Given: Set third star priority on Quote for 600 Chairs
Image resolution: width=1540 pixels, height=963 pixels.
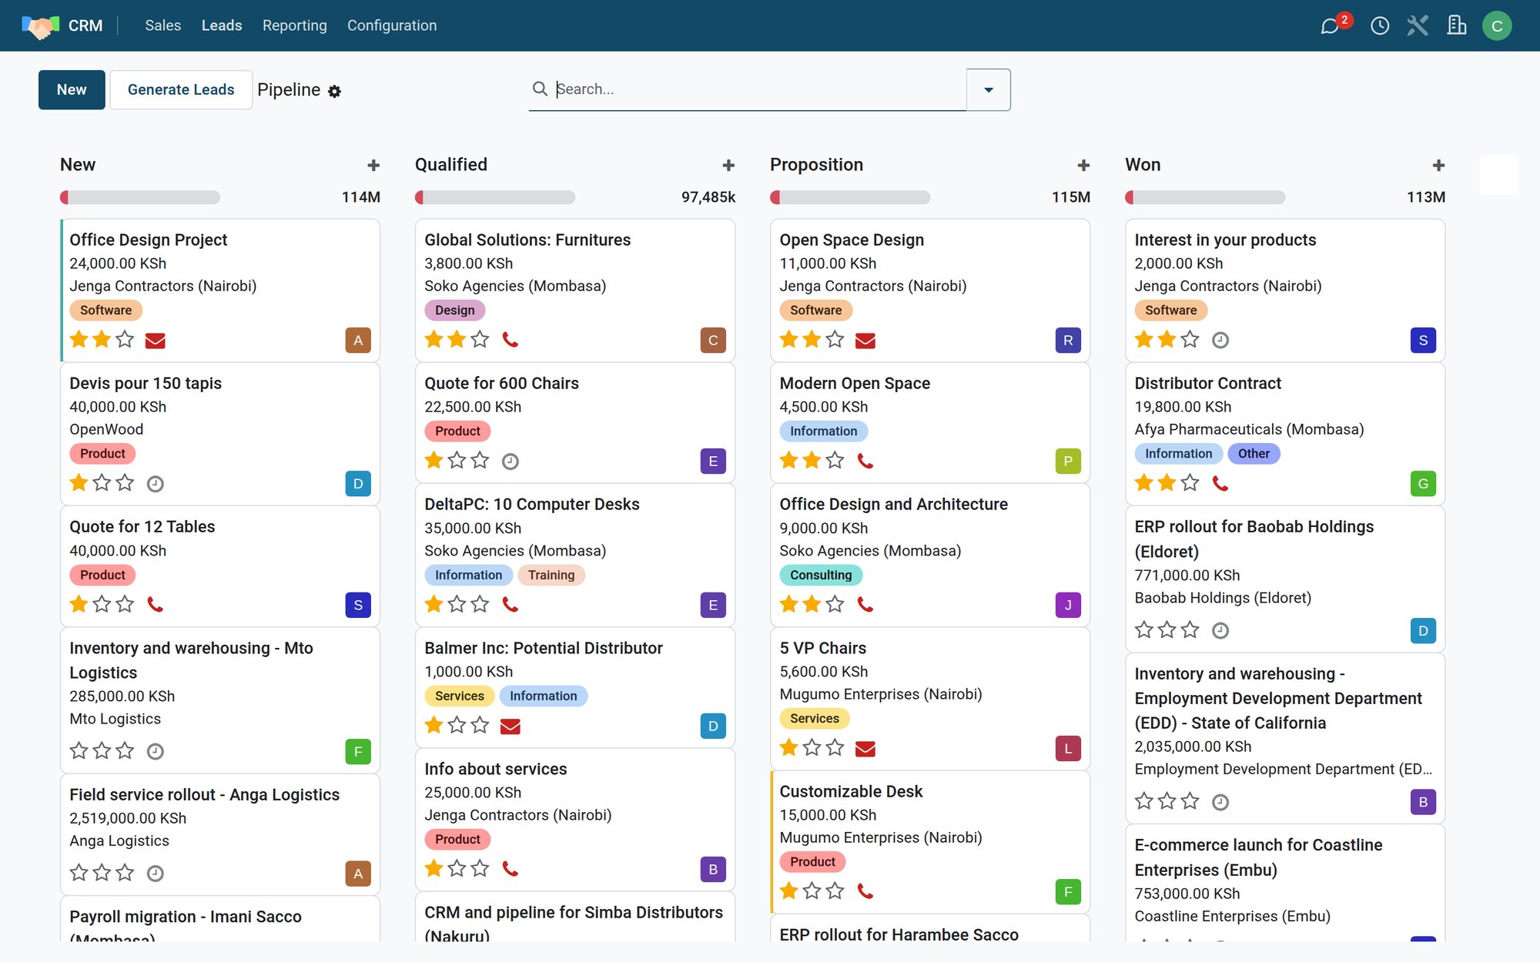Looking at the screenshot, I should click(480, 460).
